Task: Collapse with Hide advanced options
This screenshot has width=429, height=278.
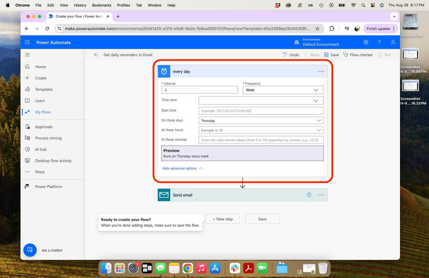Action: tap(182, 168)
